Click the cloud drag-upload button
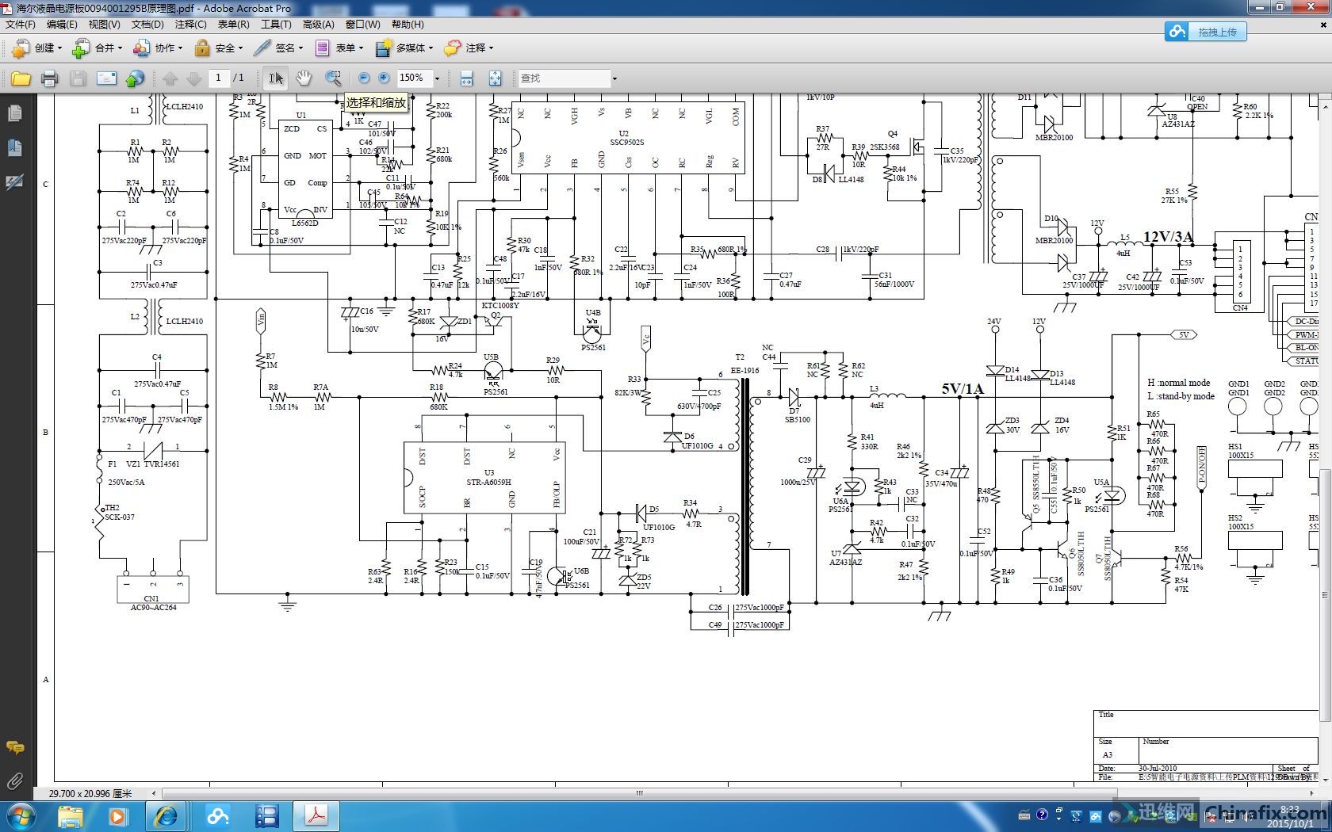 (x=1205, y=32)
